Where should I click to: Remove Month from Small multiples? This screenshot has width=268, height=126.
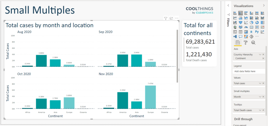coord(263,97)
